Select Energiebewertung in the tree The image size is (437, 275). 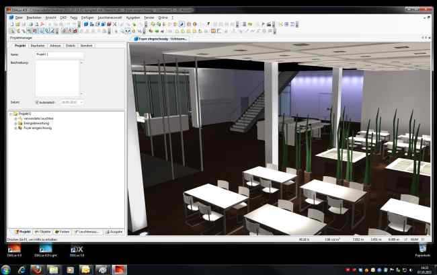(36, 123)
